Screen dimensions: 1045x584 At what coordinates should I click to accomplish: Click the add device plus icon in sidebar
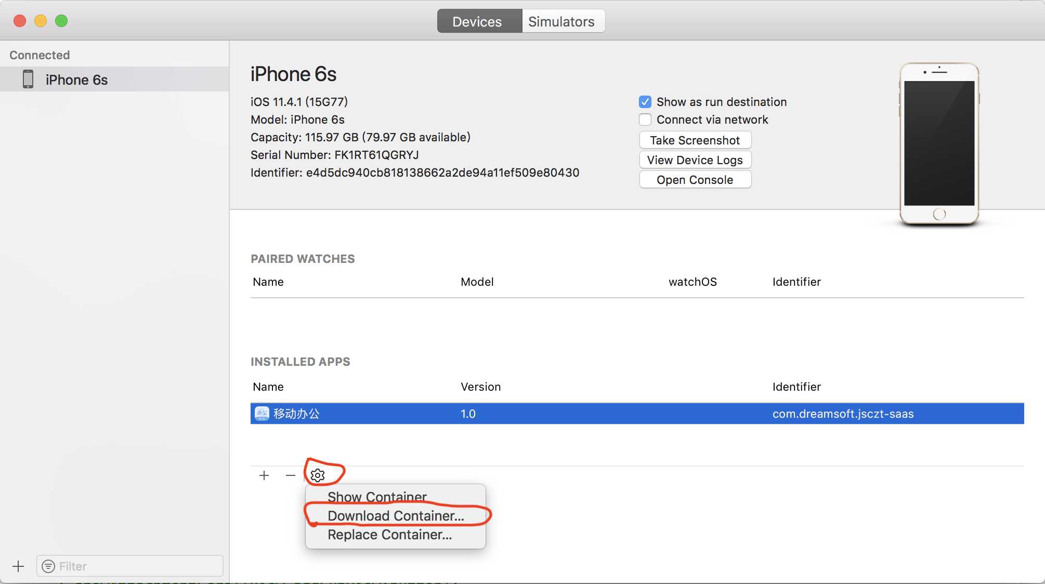point(18,566)
